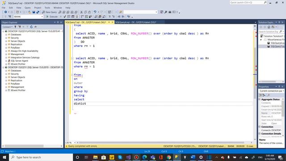
Task: Click the Connect Object Explorer plug icon
Action: (x=15, y=27)
